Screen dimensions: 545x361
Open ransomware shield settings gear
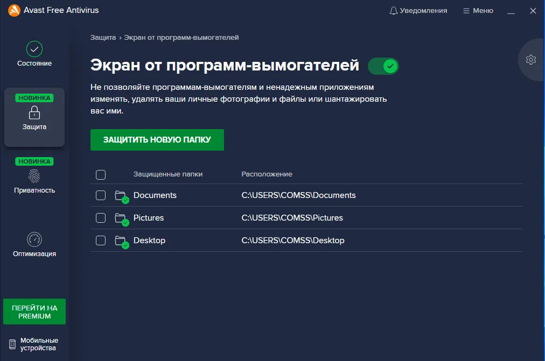(x=531, y=60)
